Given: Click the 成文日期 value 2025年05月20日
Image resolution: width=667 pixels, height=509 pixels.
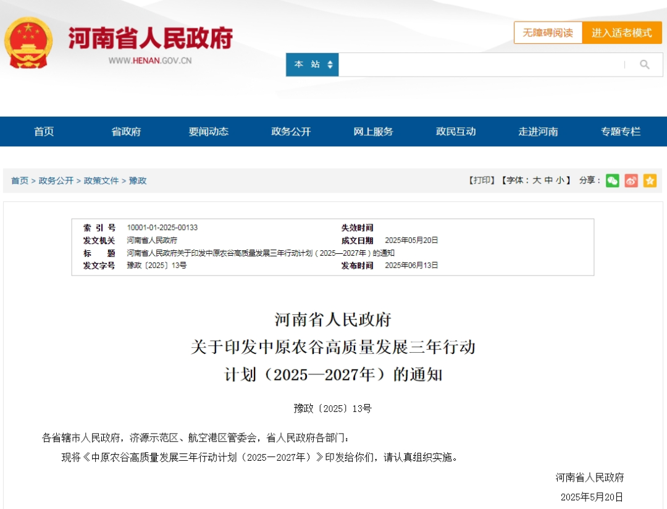Looking at the screenshot, I should pos(411,240).
